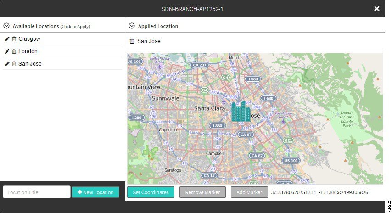Collapse the Available Locations section
This screenshot has width=392, height=213.
click(x=6, y=26)
